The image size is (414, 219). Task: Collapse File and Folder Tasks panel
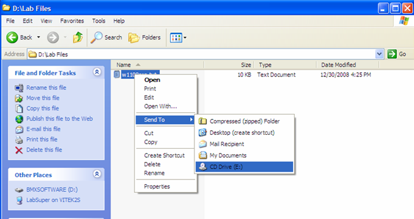pos(97,72)
